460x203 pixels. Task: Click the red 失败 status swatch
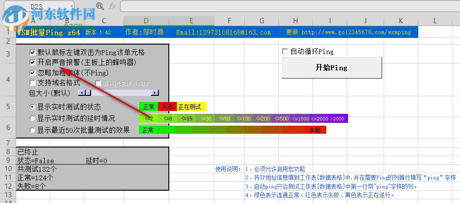167,107
